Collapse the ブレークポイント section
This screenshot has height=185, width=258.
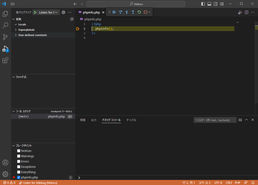(14, 146)
